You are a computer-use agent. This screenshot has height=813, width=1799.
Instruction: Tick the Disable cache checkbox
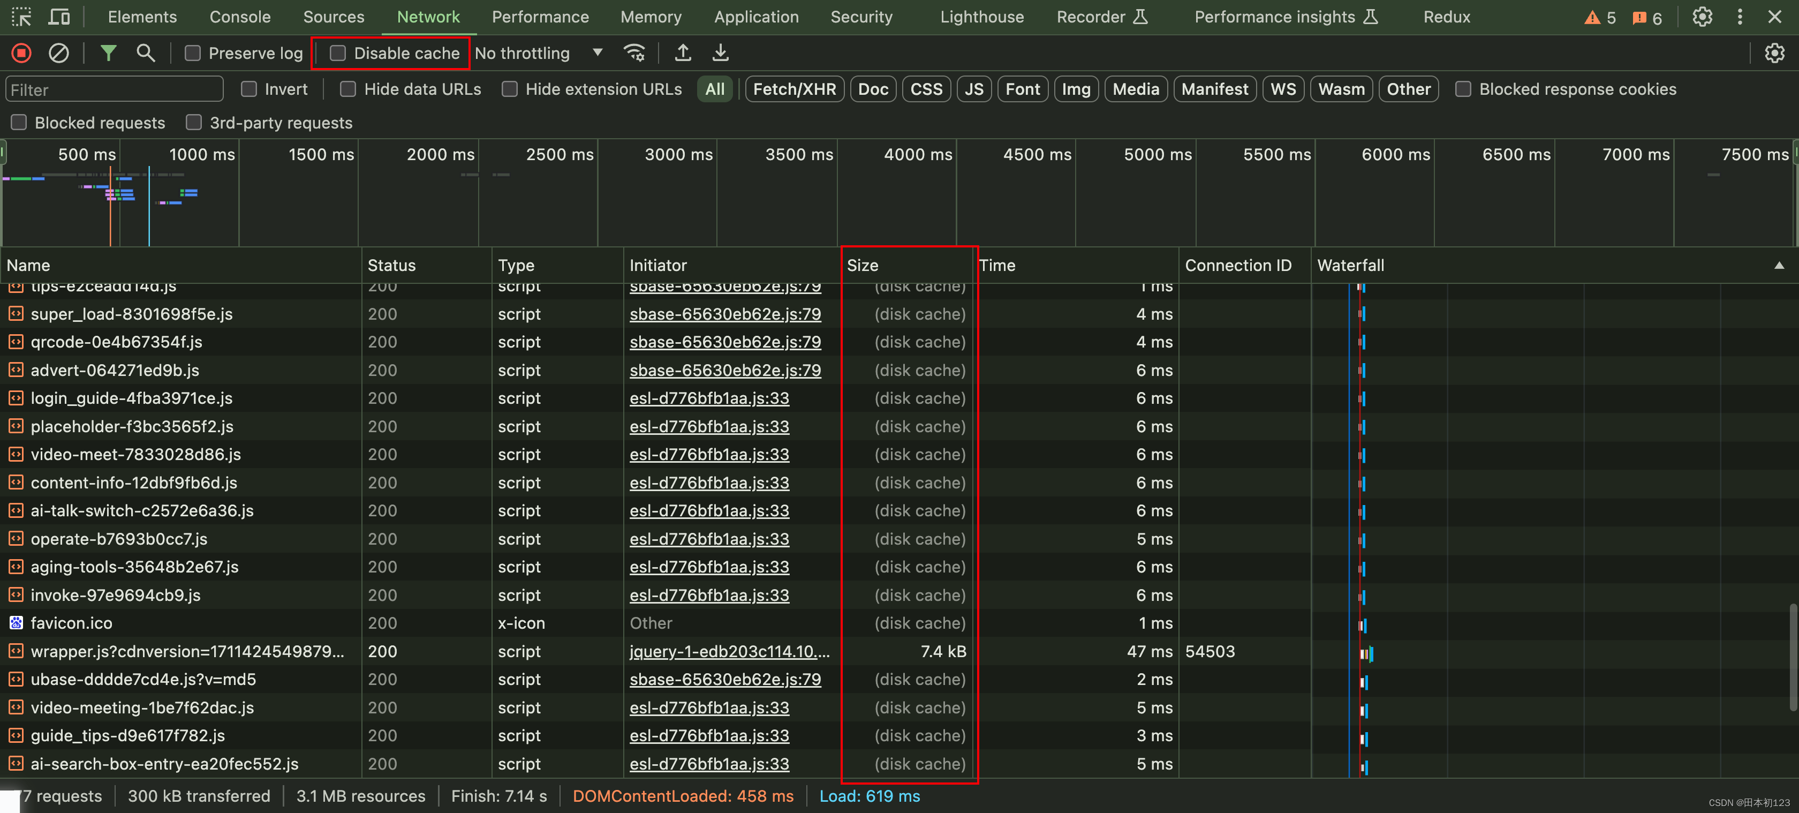[338, 53]
